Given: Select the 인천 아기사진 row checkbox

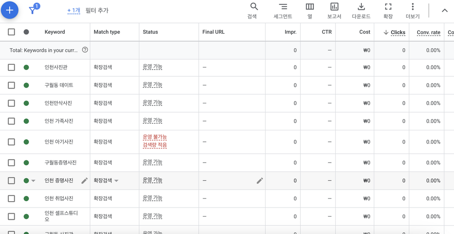Looking at the screenshot, I should 11,142.
